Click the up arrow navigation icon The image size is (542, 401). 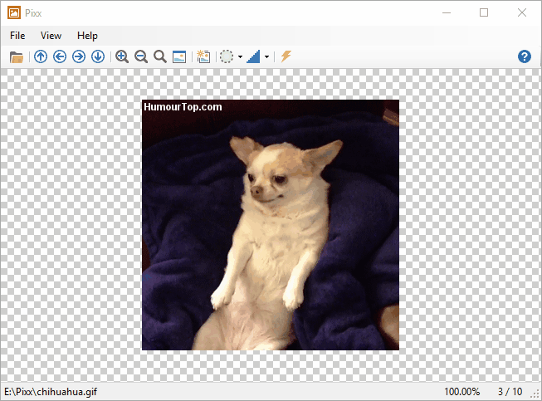pos(41,56)
